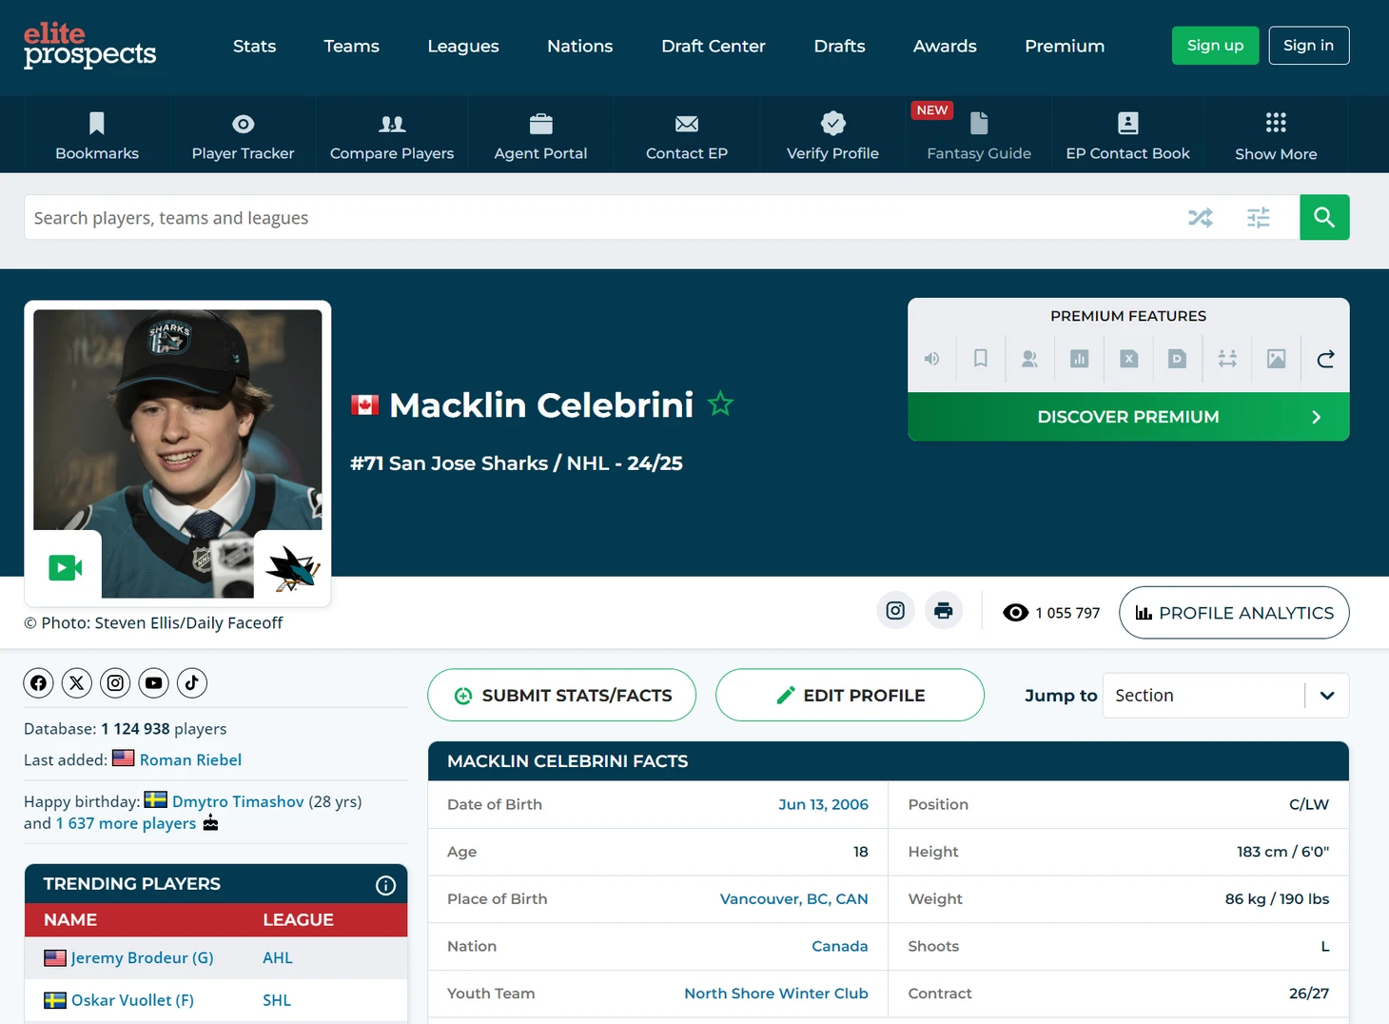Open the Leagues menu item

click(x=463, y=46)
